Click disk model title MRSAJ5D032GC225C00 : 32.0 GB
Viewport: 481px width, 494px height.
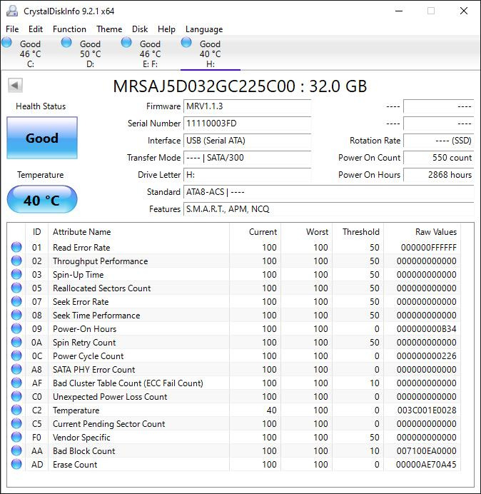tap(240, 86)
